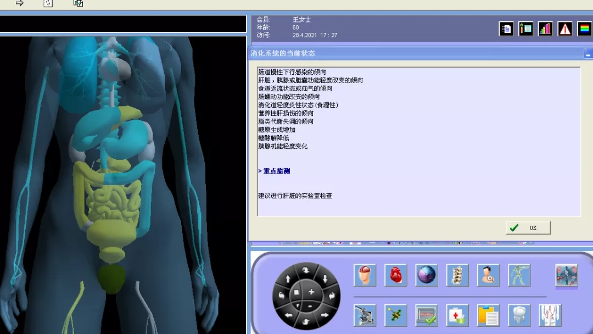Click the OK button in status dialog
Image resolution: width=593 pixels, height=334 pixels.
tap(528, 228)
